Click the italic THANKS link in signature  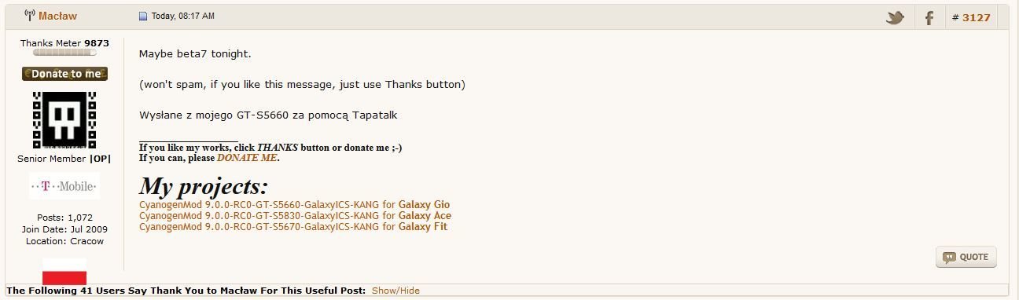tap(278, 148)
